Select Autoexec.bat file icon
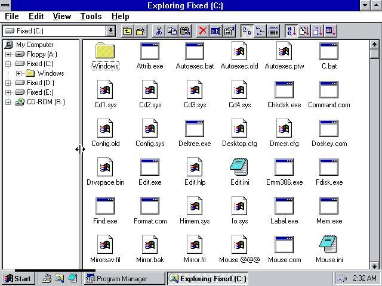 pyautogui.click(x=195, y=51)
